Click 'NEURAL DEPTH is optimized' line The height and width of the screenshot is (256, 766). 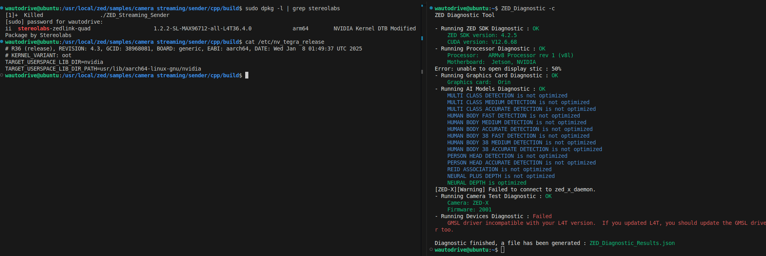click(487, 183)
